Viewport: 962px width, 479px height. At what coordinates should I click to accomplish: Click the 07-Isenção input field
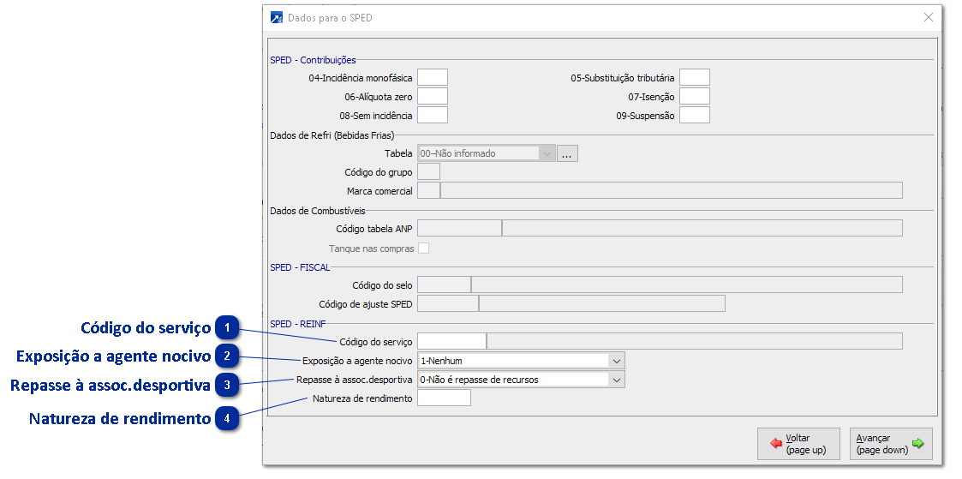coord(694,97)
